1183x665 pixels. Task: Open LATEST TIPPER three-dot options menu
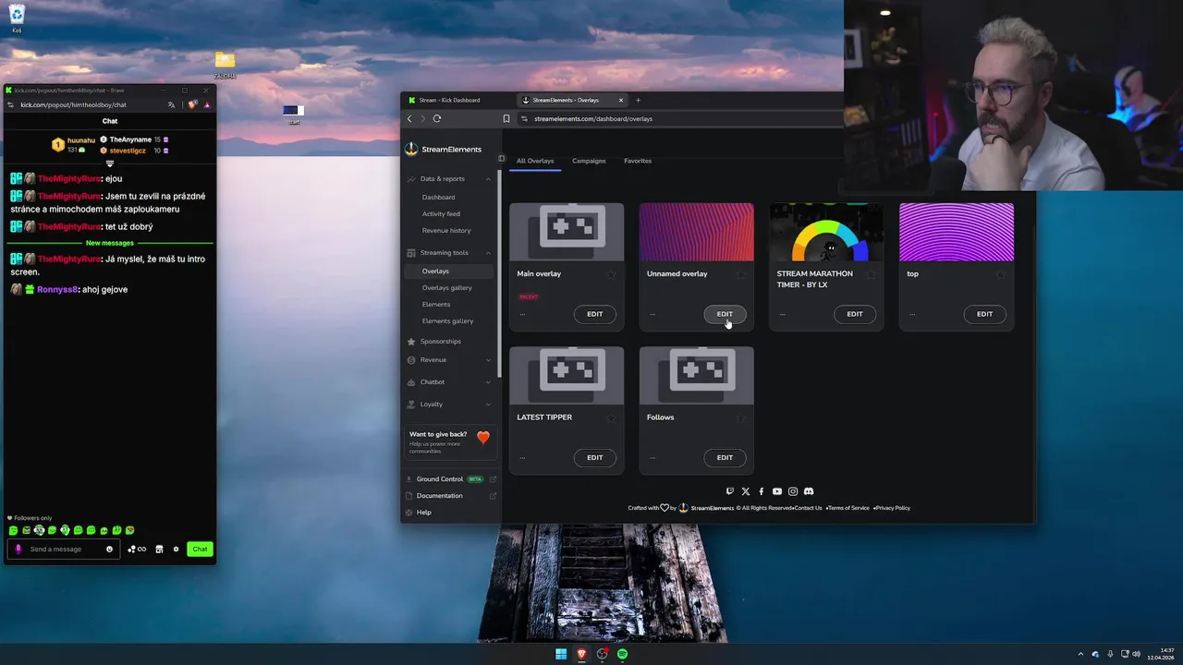click(x=522, y=457)
